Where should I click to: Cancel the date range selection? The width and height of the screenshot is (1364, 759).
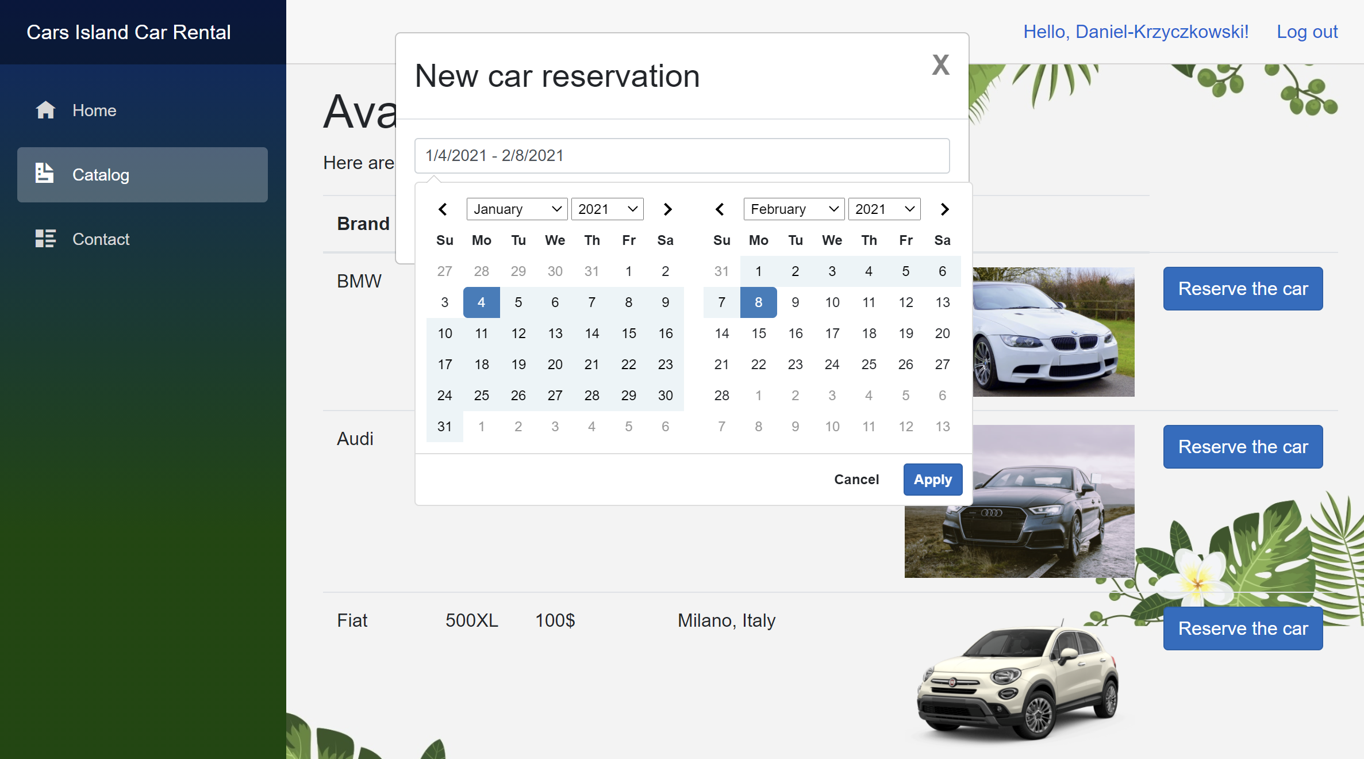point(856,480)
